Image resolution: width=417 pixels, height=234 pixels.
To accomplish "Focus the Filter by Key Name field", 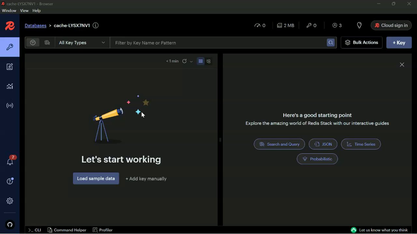I will pyautogui.click(x=218, y=43).
